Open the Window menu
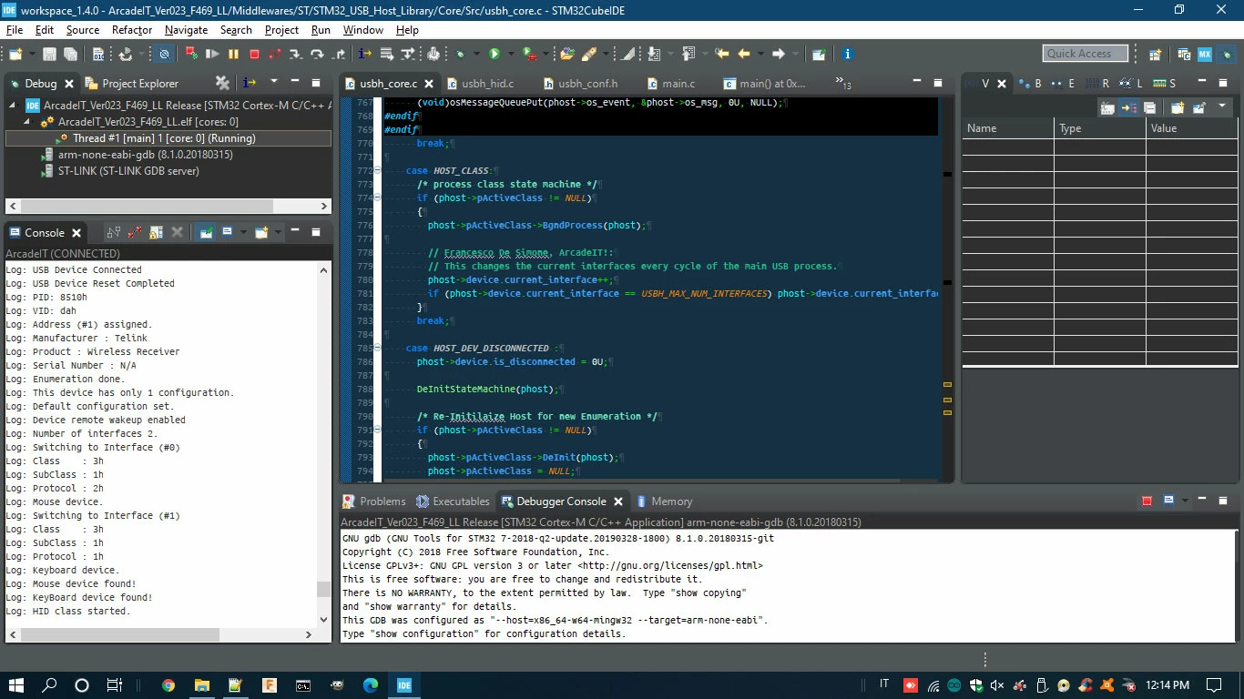The image size is (1244, 699). point(363,30)
